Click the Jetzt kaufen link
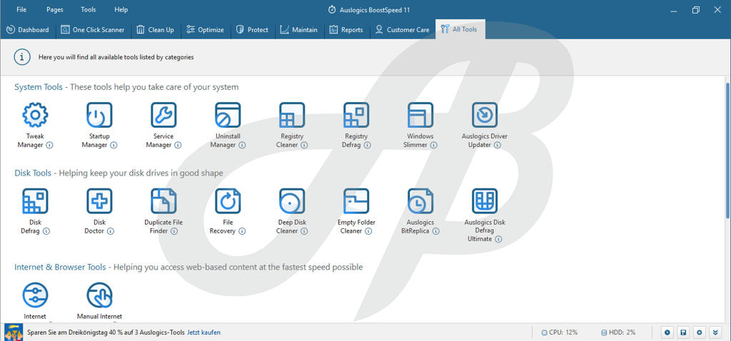Image resolution: width=731 pixels, height=341 pixels. 203,332
